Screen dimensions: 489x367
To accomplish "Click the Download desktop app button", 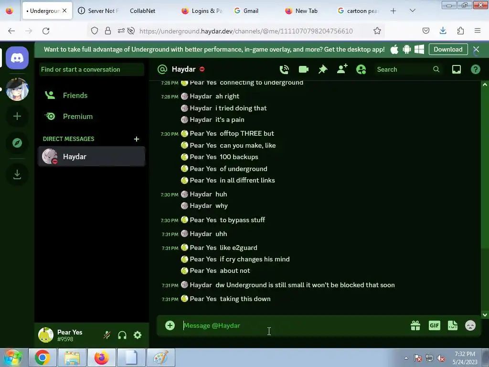I will click(x=448, y=49).
